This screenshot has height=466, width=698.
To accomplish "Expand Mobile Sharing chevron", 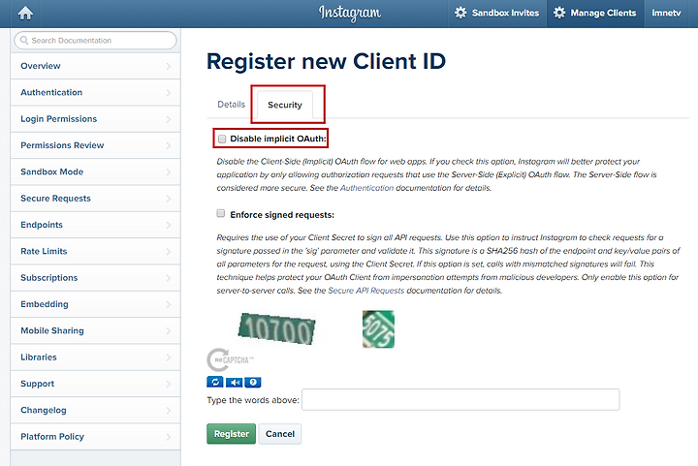I will [x=169, y=330].
